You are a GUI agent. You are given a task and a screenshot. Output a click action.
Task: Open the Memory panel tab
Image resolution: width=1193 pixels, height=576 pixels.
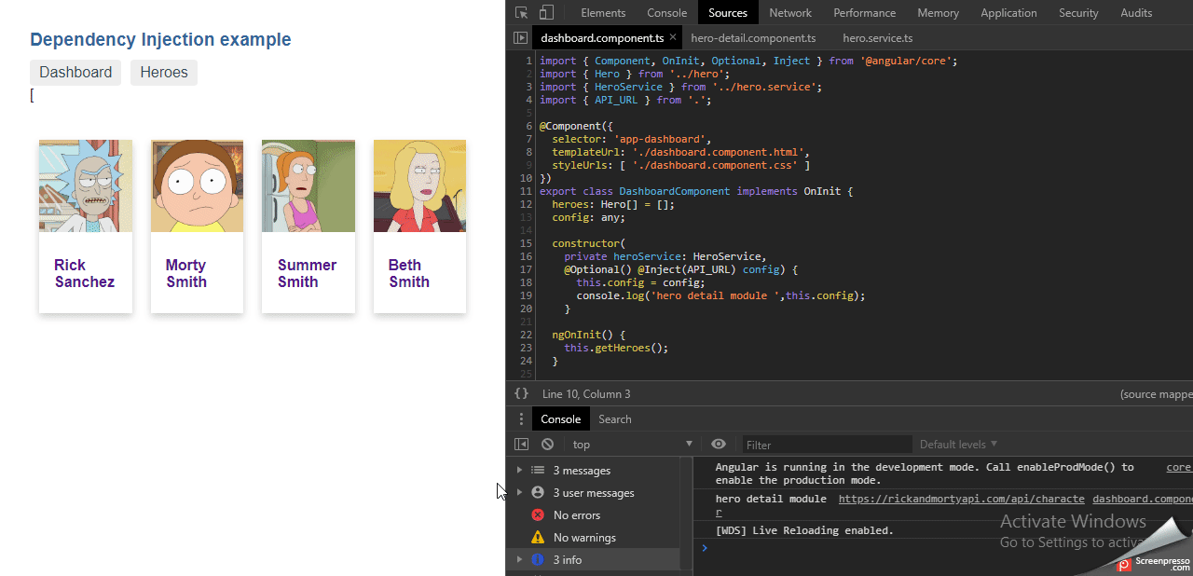click(938, 13)
